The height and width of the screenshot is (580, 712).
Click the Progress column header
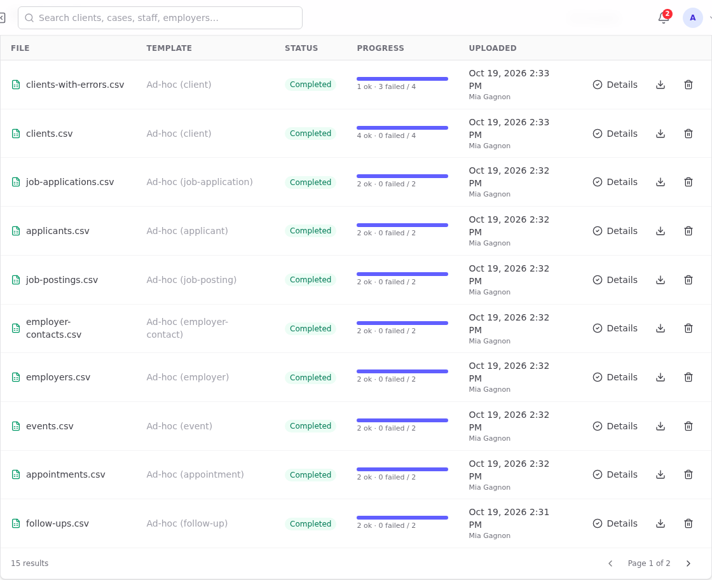(x=381, y=48)
